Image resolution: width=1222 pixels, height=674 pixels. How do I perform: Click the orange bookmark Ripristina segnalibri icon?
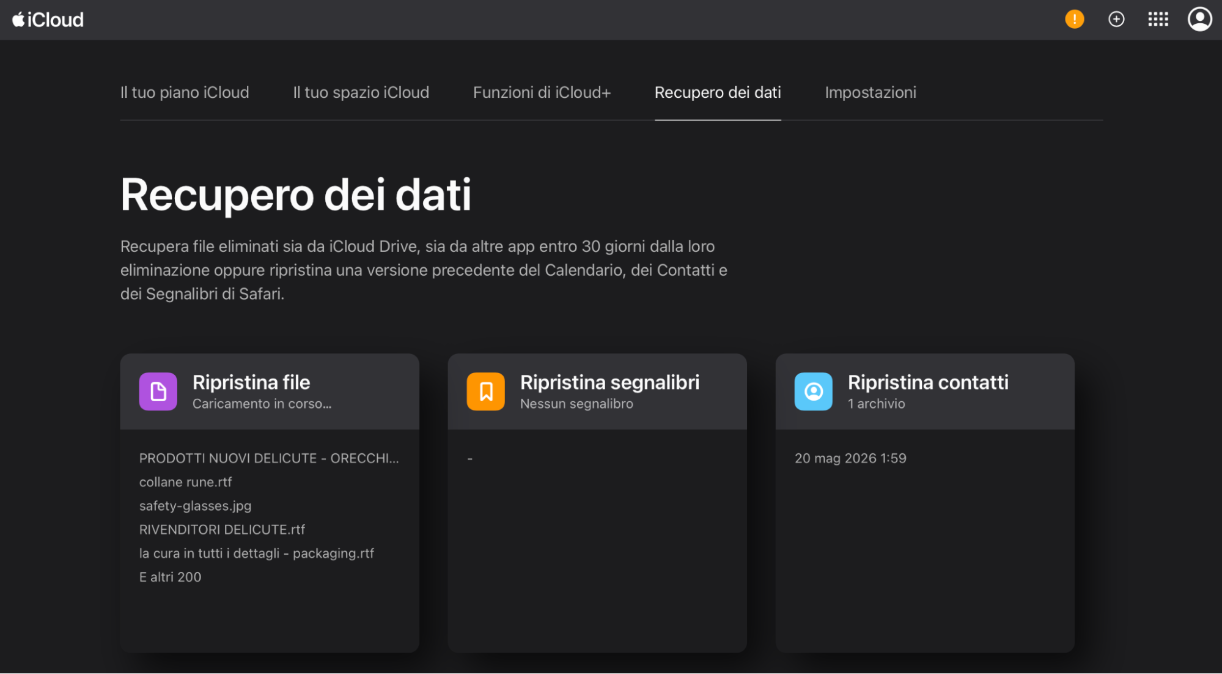click(485, 391)
